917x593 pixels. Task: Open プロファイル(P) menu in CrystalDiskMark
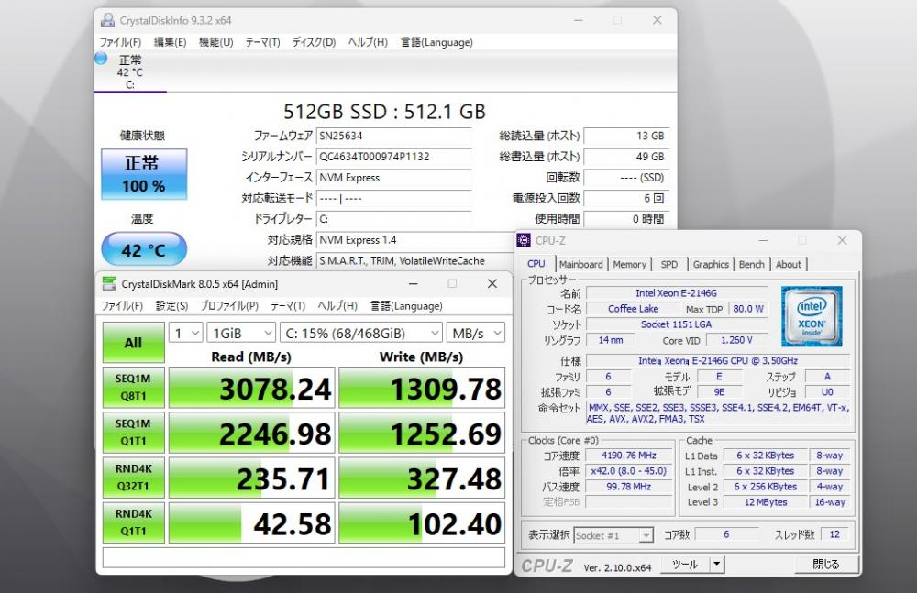[229, 306]
